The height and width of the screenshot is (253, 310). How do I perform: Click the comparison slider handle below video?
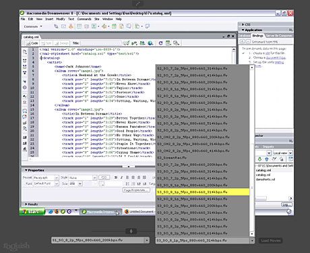click(131, 231)
